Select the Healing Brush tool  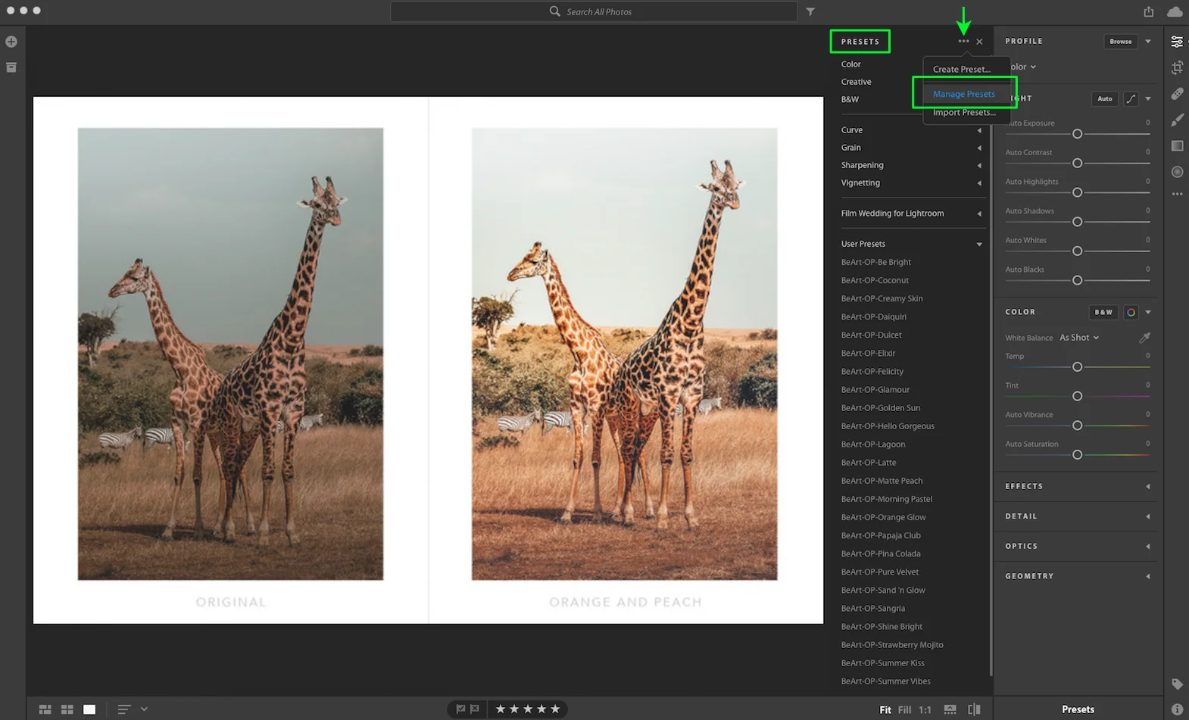(x=1177, y=94)
